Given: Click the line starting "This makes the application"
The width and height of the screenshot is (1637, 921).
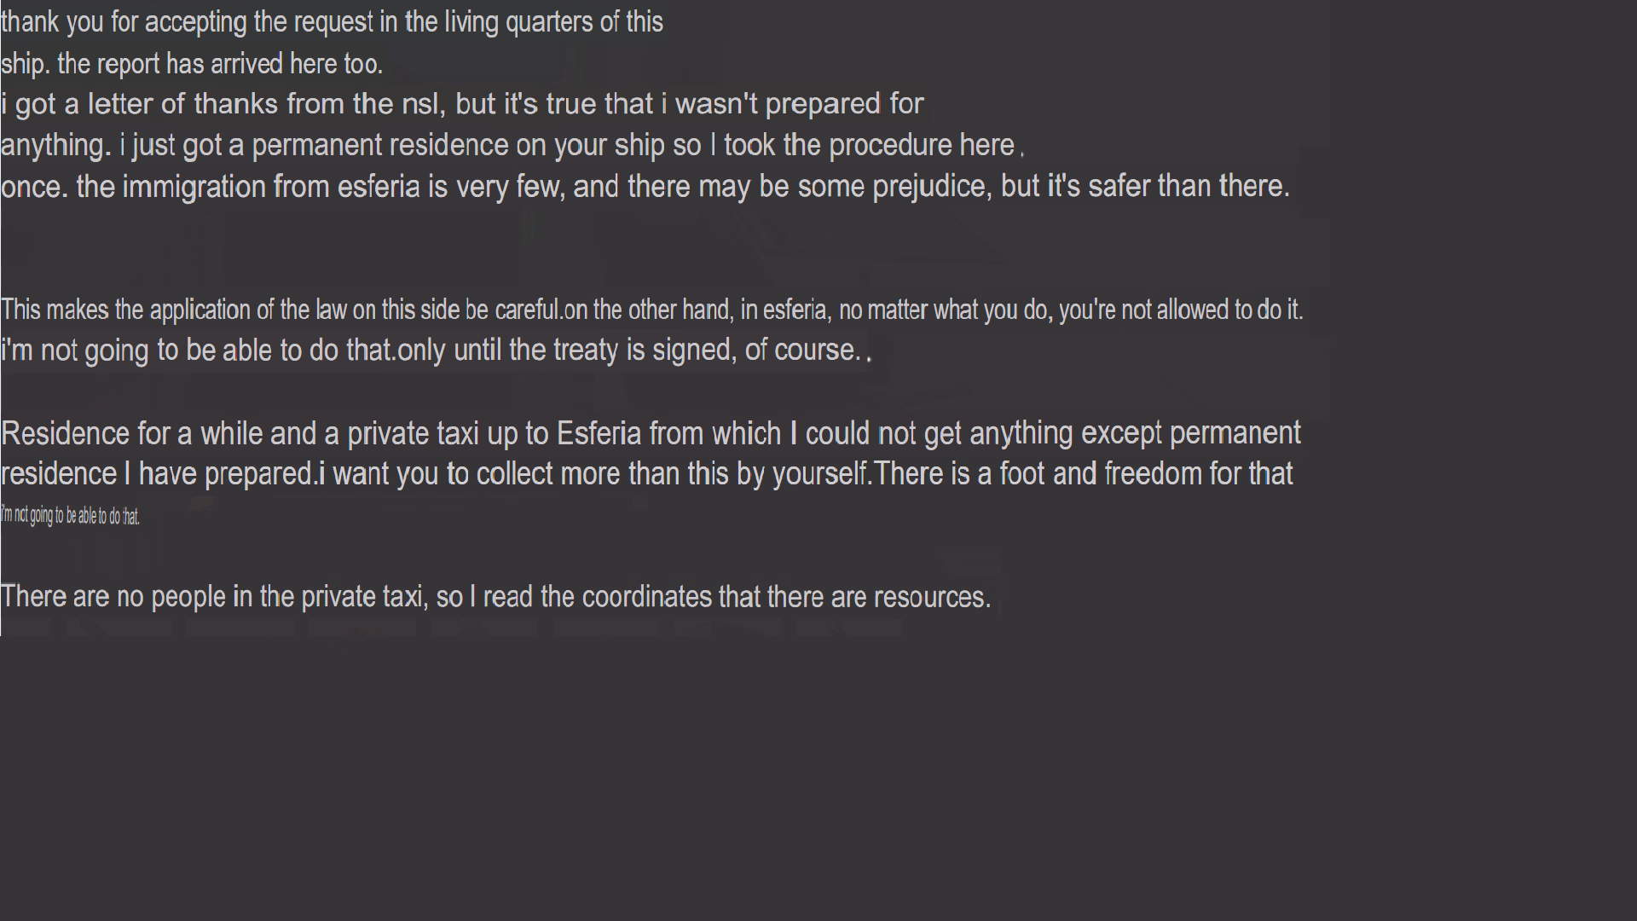Looking at the screenshot, I should click(652, 310).
